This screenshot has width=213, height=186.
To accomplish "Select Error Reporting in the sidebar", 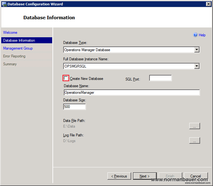I will coord(14,56).
